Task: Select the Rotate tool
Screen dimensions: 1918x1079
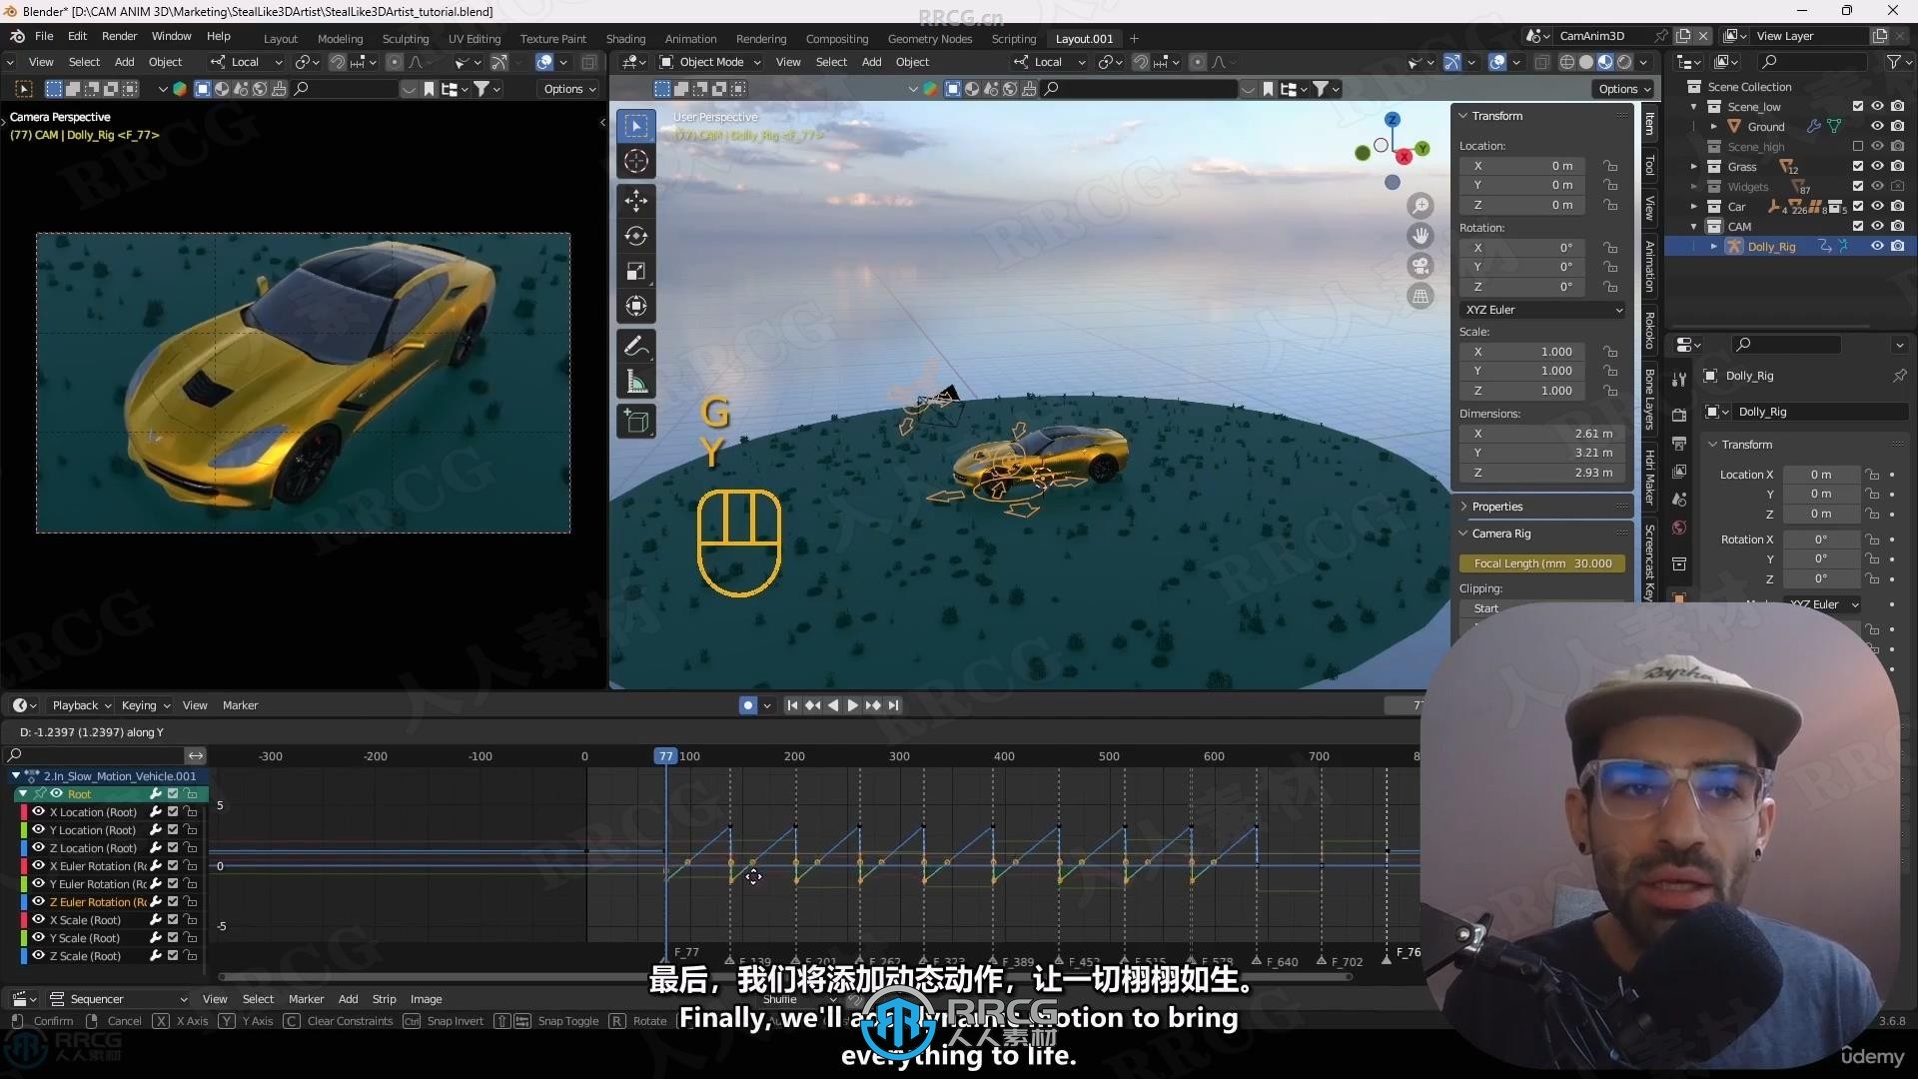Action: [x=636, y=236]
